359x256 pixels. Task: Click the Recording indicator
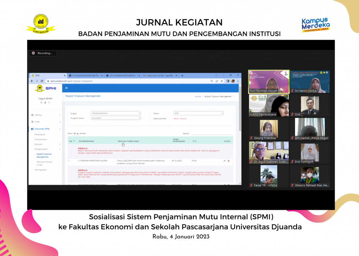[43, 53]
